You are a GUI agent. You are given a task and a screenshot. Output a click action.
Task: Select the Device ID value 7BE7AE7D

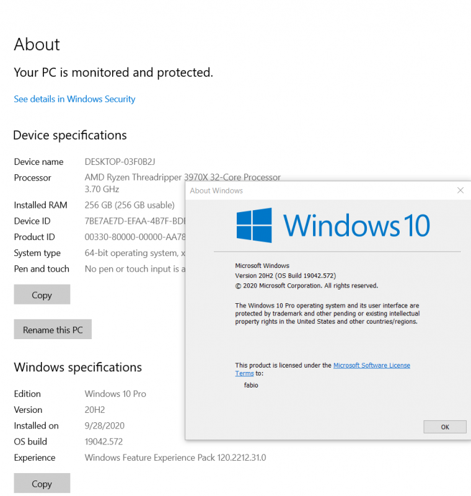click(134, 221)
